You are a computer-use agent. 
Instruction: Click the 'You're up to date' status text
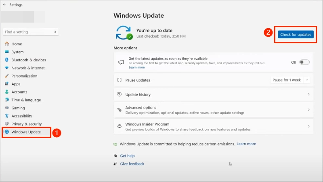(154, 31)
